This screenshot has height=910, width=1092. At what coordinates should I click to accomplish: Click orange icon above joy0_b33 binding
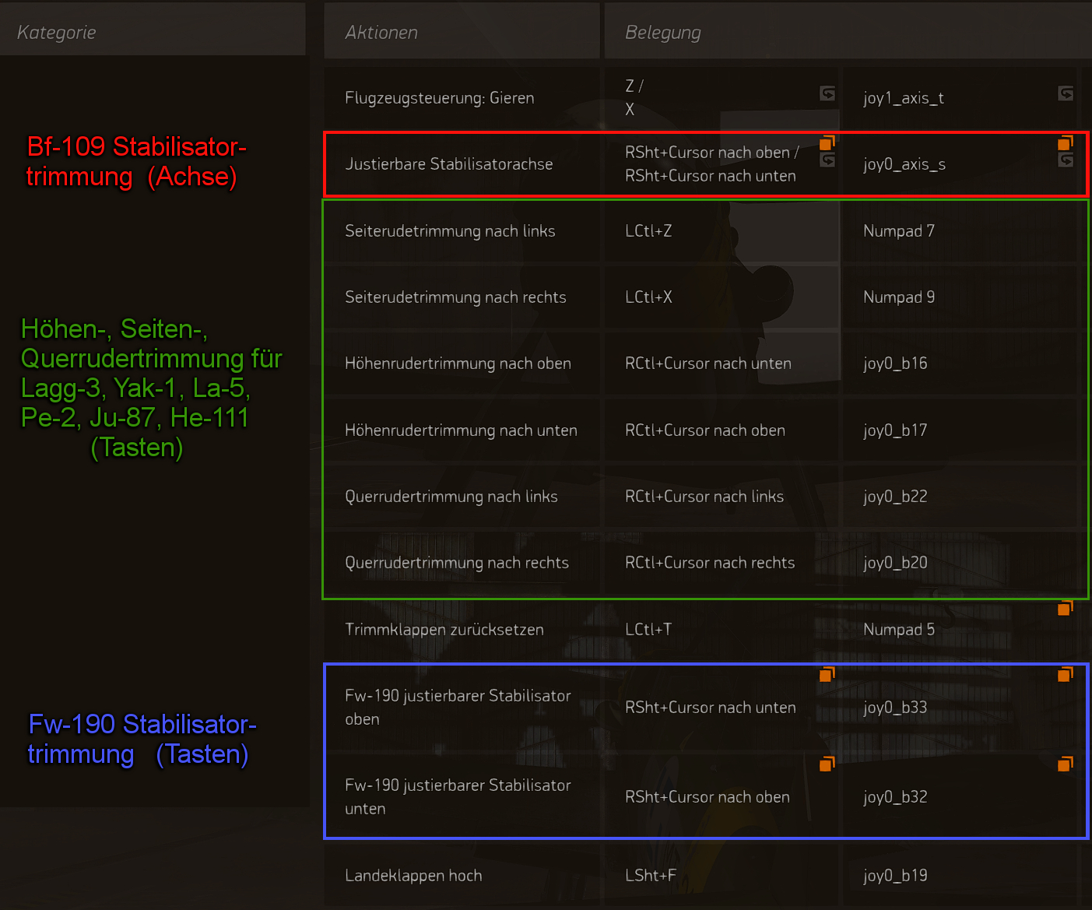click(x=1066, y=674)
